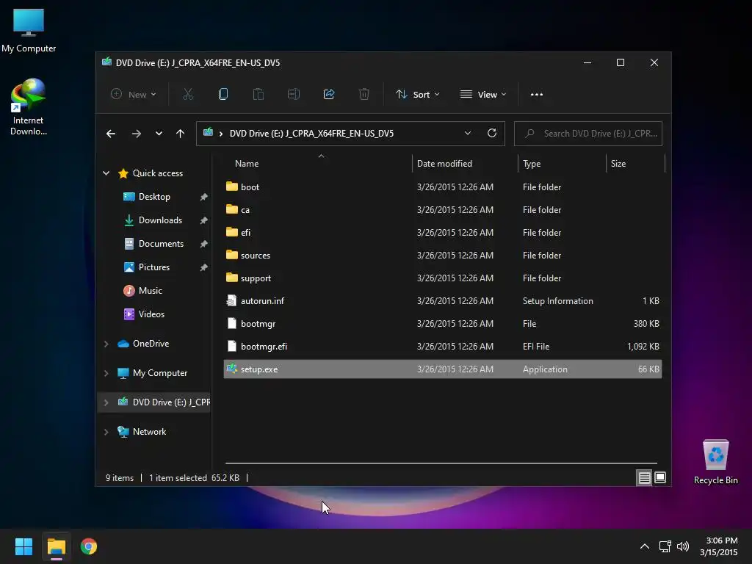Launch Google Chrome from taskbar
The image size is (752, 564).
click(89, 546)
